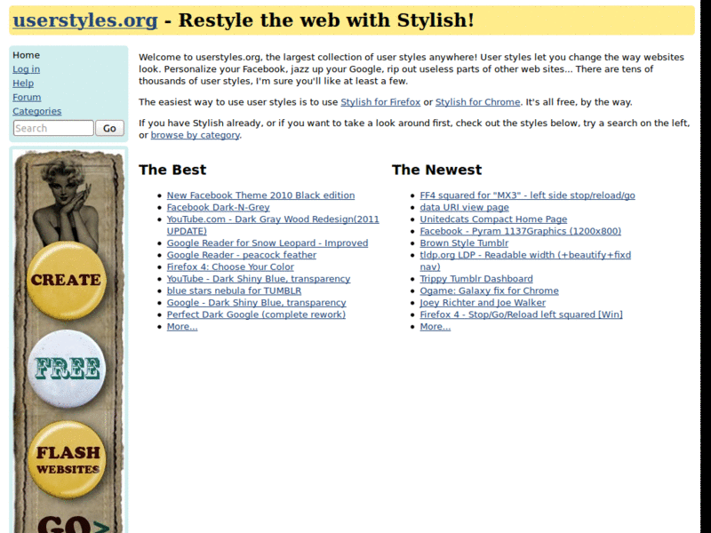Open Trippy Tumblr Dashboard
Screen dimensions: 711x533
tap(476, 279)
